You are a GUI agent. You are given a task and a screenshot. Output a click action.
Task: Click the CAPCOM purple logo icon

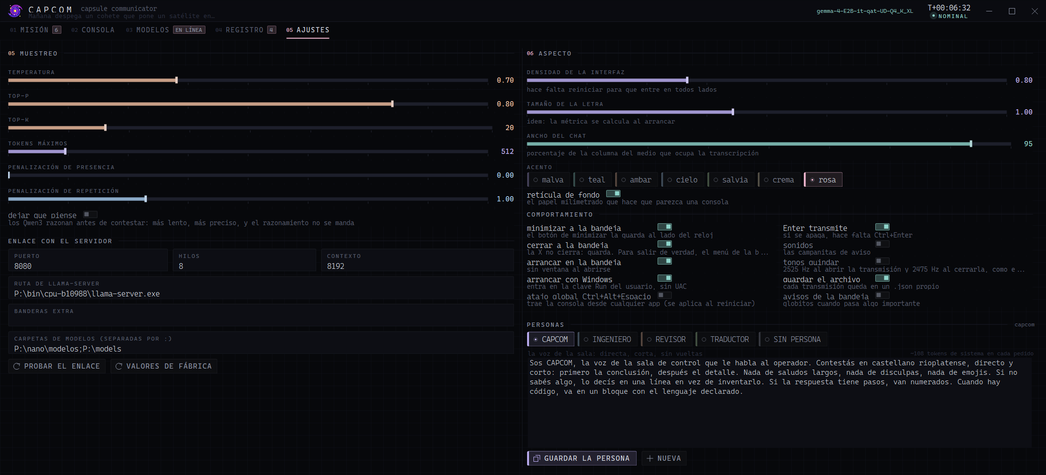16,10
